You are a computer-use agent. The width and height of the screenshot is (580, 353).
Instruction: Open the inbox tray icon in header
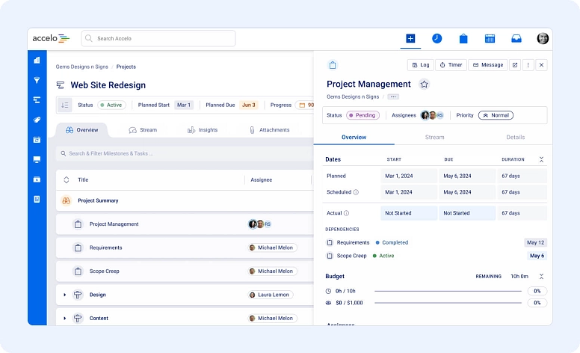point(516,38)
